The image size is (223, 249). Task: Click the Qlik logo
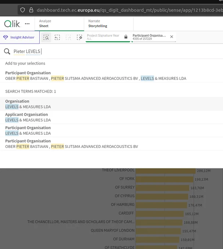pyautogui.click(x=12, y=24)
